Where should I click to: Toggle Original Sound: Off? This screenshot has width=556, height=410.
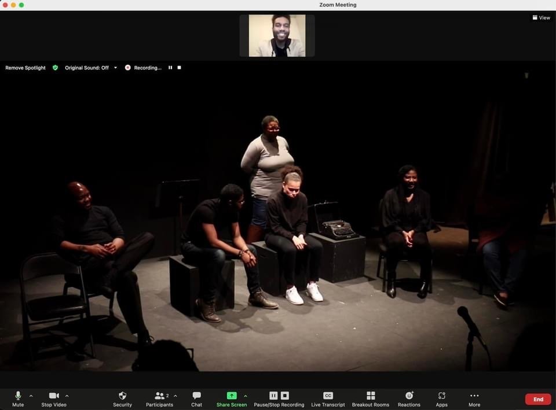pos(87,68)
